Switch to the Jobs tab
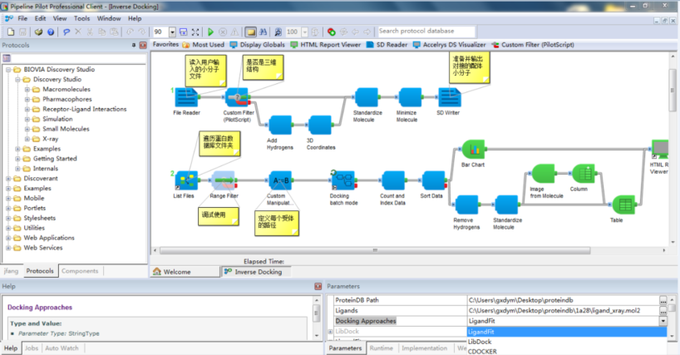Screen dimensions: 680x355 [x=32, y=348]
